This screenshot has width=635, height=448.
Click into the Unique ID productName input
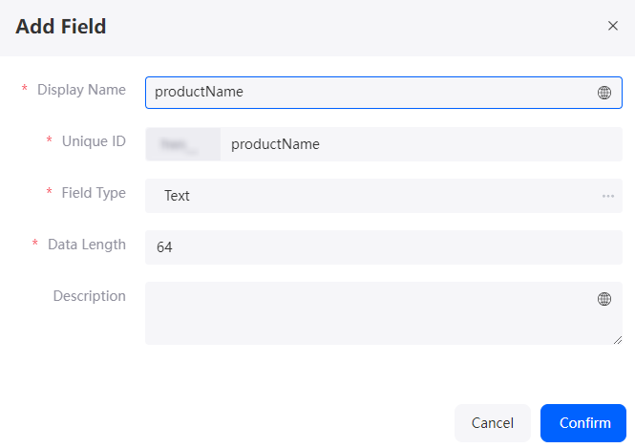pyautogui.click(x=421, y=144)
